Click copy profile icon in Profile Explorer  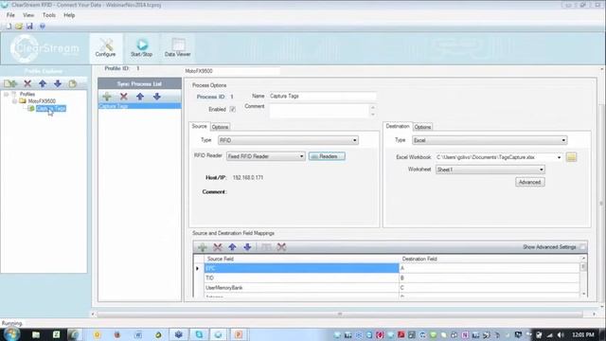pyautogui.click(x=73, y=83)
